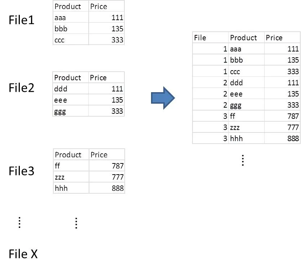Select the 888 cell in the merged table
301x270 pixels.
tap(282, 138)
